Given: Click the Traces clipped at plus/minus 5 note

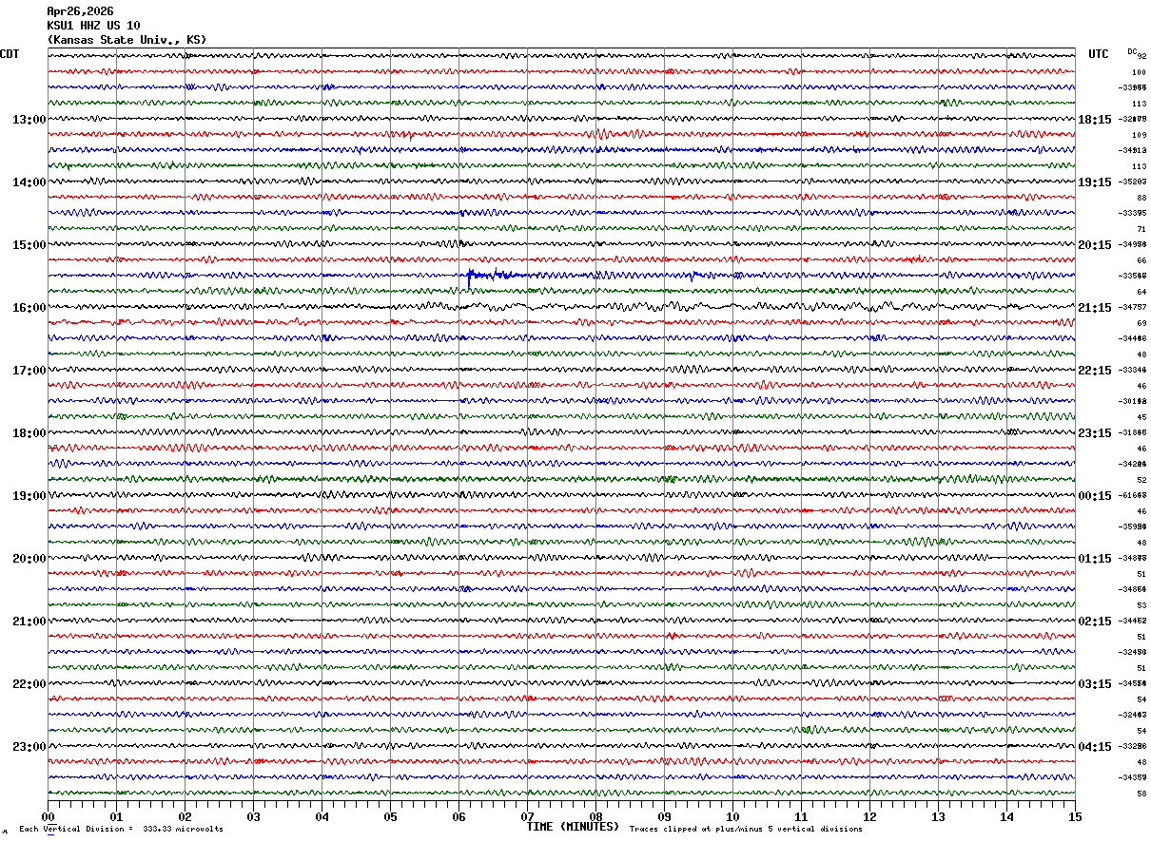Looking at the screenshot, I should pyautogui.click(x=747, y=830).
